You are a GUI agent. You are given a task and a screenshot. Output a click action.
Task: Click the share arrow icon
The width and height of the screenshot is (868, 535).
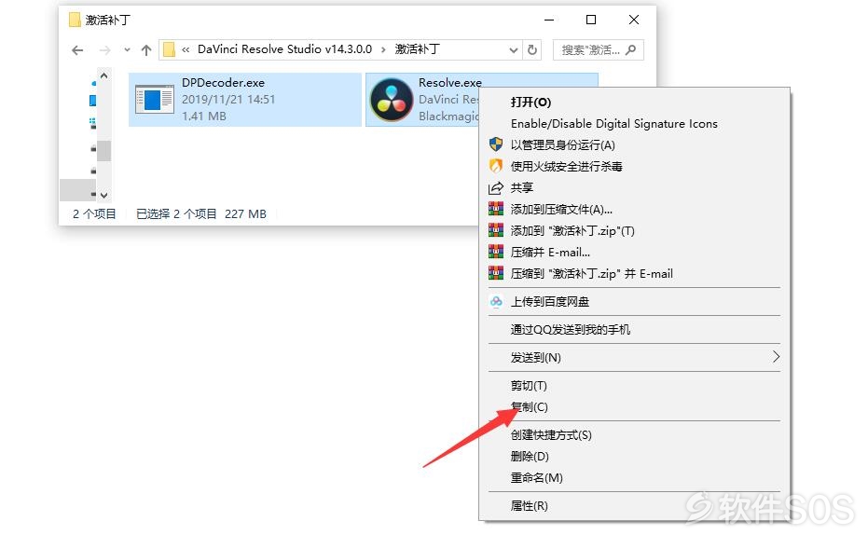click(x=496, y=187)
